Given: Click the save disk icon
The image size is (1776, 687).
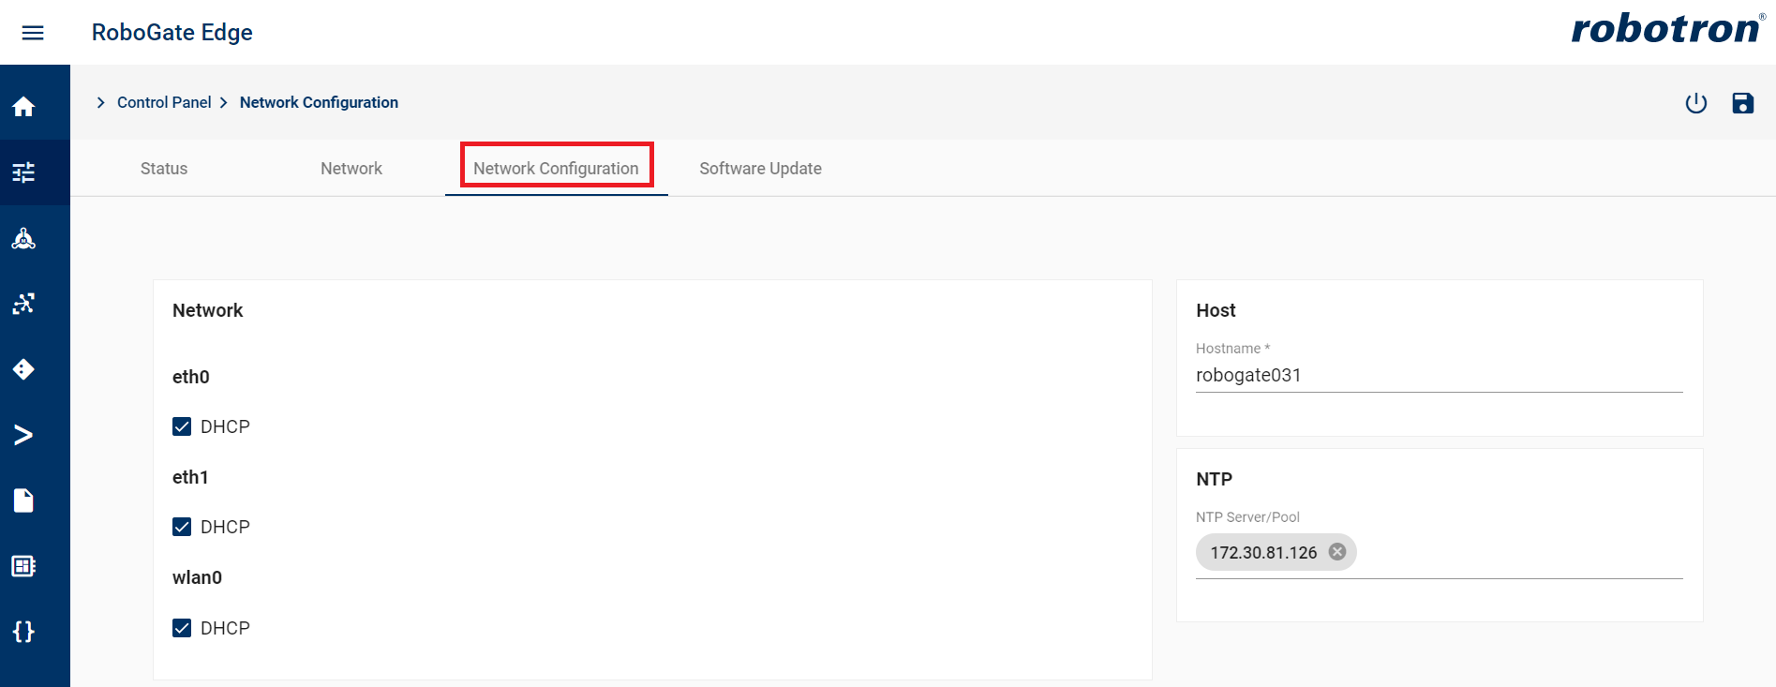Looking at the screenshot, I should (1742, 103).
